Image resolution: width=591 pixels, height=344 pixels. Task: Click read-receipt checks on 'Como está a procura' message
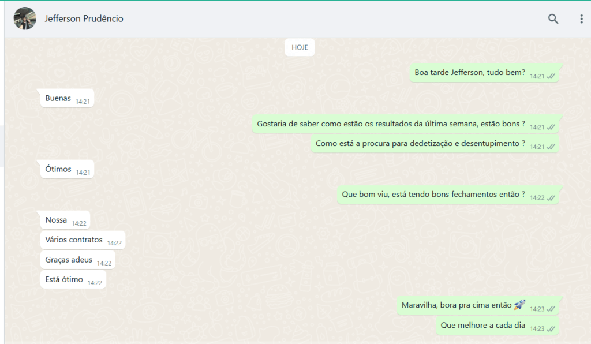point(551,147)
